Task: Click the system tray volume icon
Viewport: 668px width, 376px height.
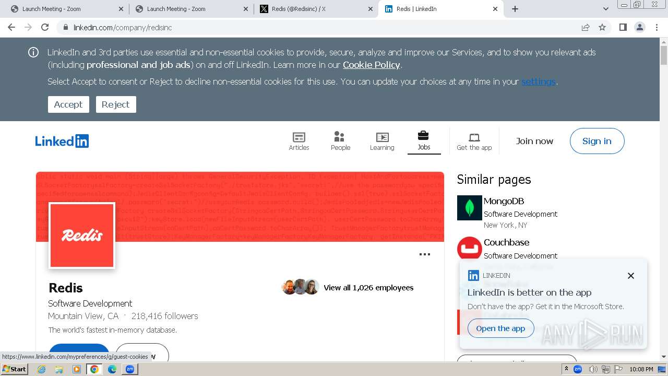Action: tap(593, 369)
